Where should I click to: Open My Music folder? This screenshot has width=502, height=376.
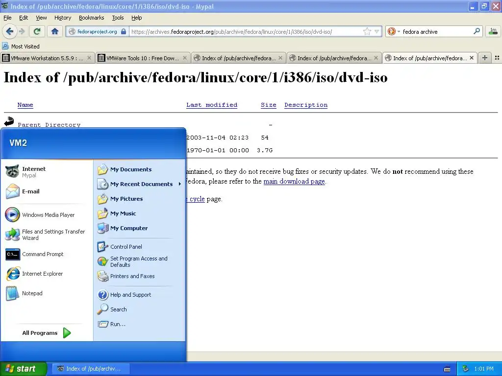(x=140, y=213)
